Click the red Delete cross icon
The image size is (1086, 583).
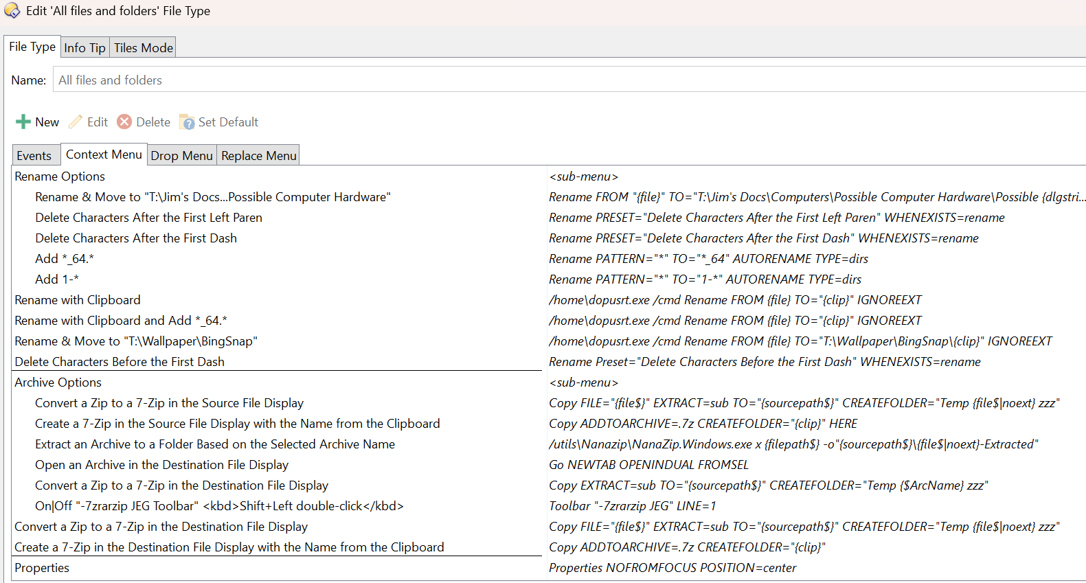coord(124,122)
